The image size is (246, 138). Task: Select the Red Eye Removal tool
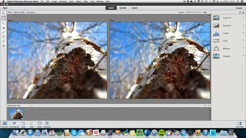pos(3,28)
